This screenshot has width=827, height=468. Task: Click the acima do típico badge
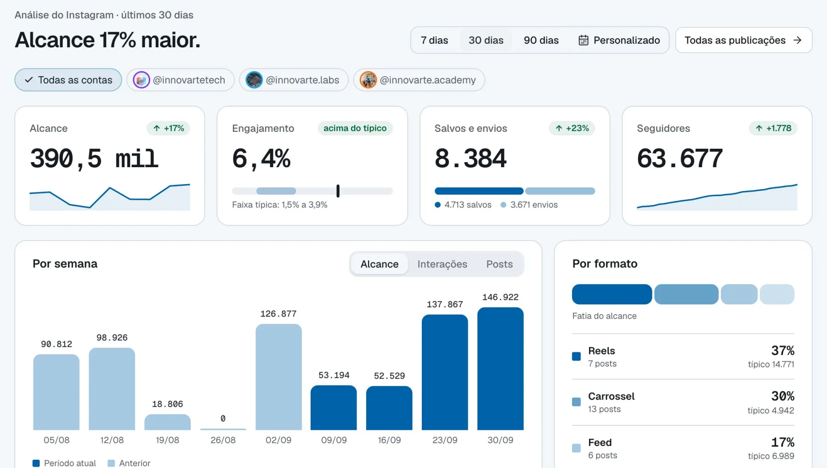355,128
